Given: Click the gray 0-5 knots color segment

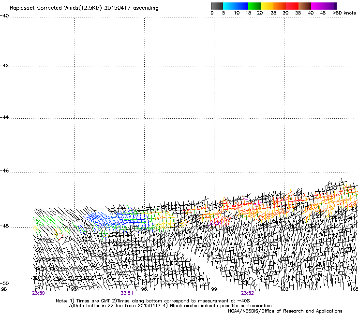Looking at the screenshot, I should point(217,6).
